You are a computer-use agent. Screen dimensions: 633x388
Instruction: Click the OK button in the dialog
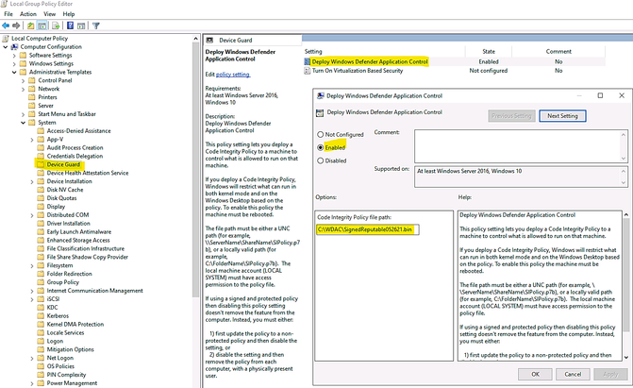(x=535, y=374)
